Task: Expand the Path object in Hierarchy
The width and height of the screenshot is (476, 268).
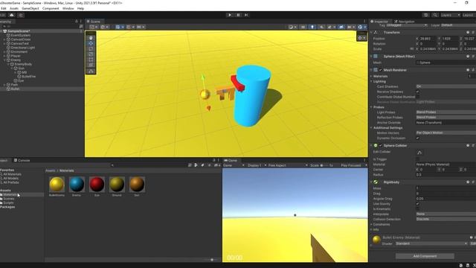Action: (x=5, y=85)
